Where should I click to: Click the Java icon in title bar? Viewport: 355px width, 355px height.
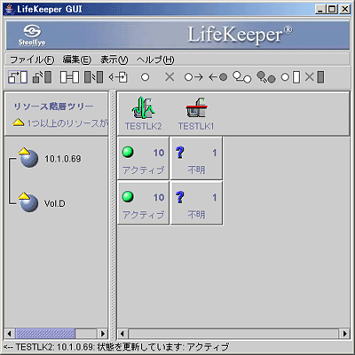pyautogui.click(x=10, y=9)
